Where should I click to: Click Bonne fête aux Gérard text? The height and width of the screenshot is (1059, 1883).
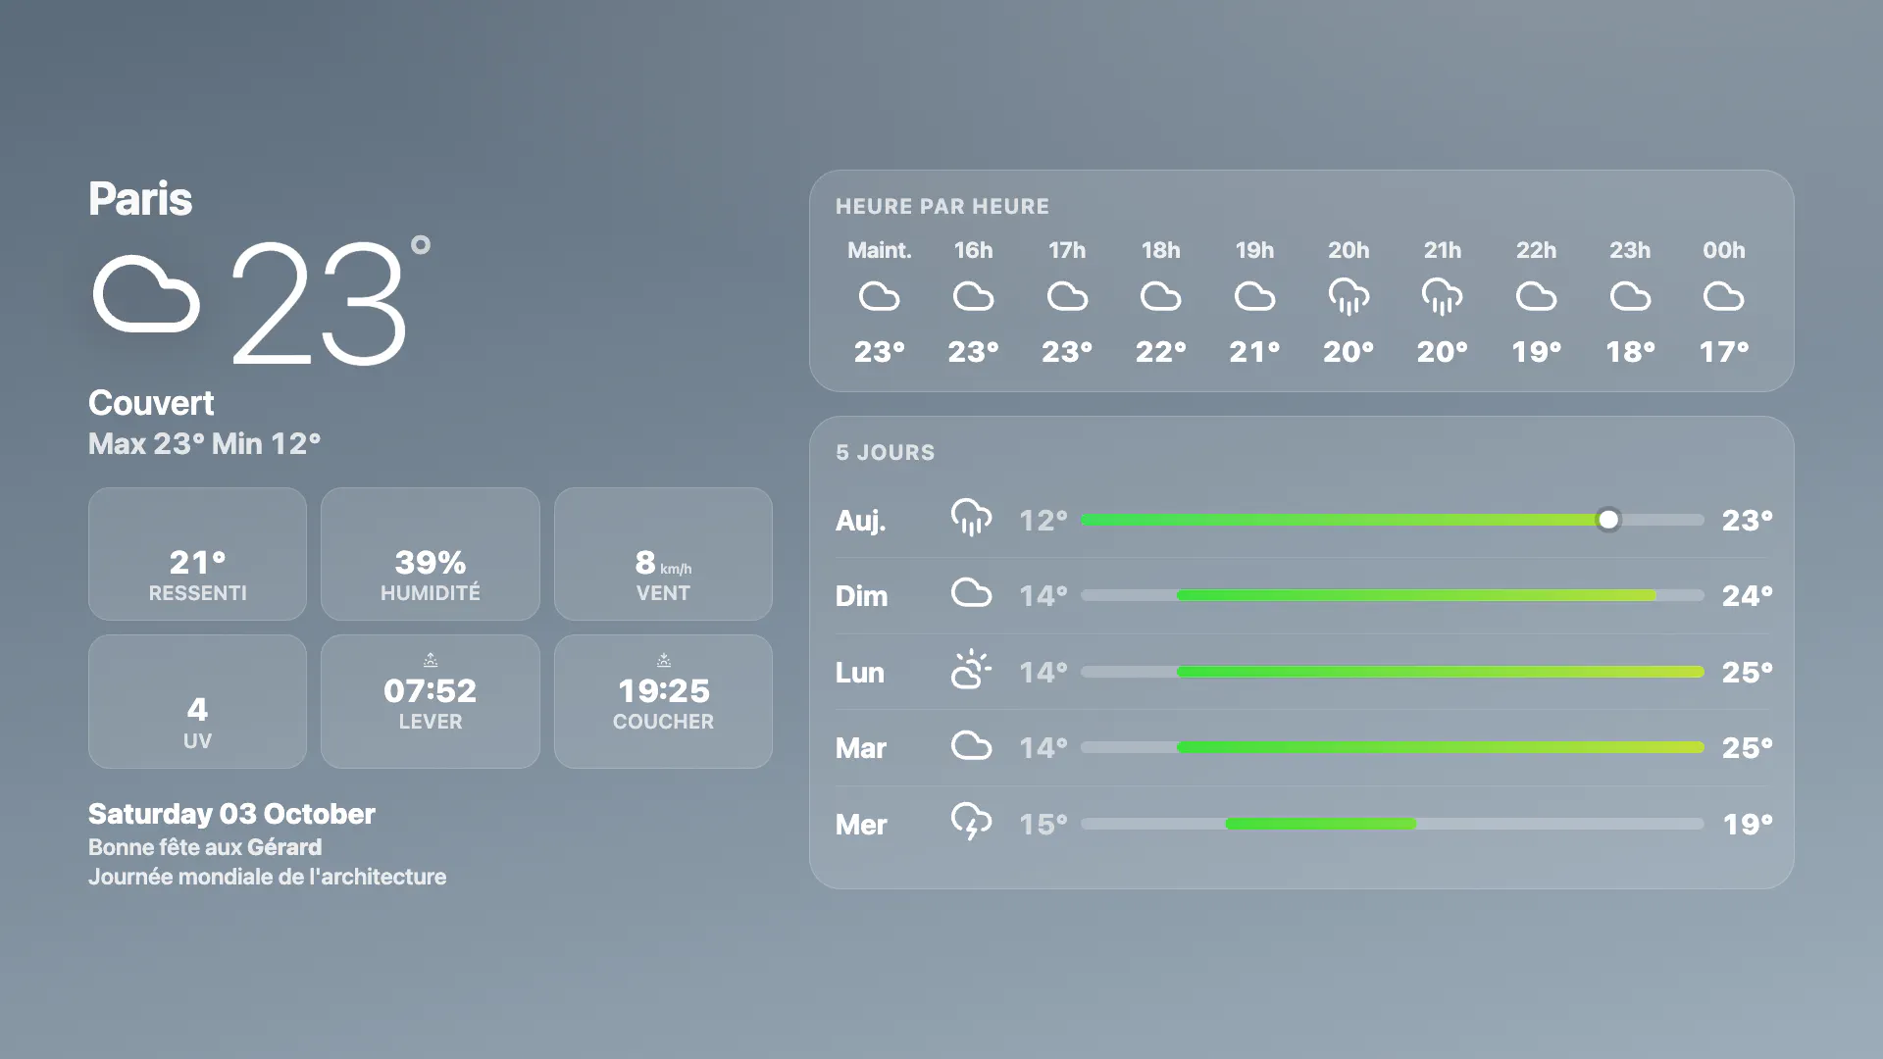tap(205, 847)
